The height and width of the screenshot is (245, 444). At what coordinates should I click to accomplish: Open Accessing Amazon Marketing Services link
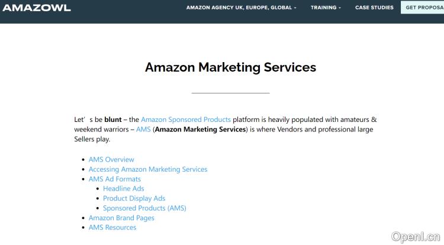148,169
